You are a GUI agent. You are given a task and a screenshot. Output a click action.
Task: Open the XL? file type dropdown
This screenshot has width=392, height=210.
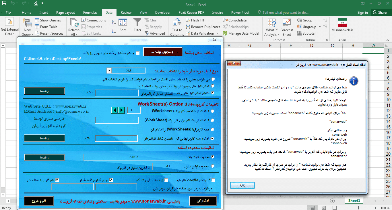(109, 71)
